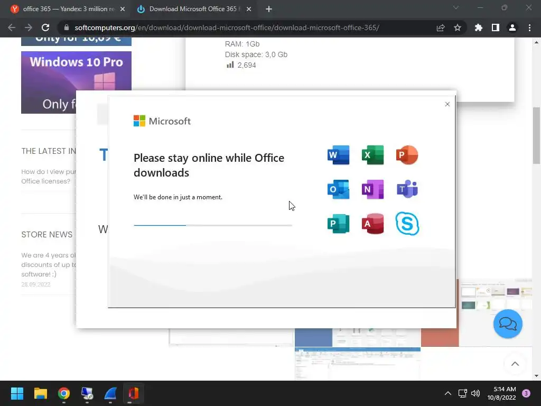This screenshot has height=406, width=541.
Task: Open the Windows Start menu
Action: [x=17, y=393]
